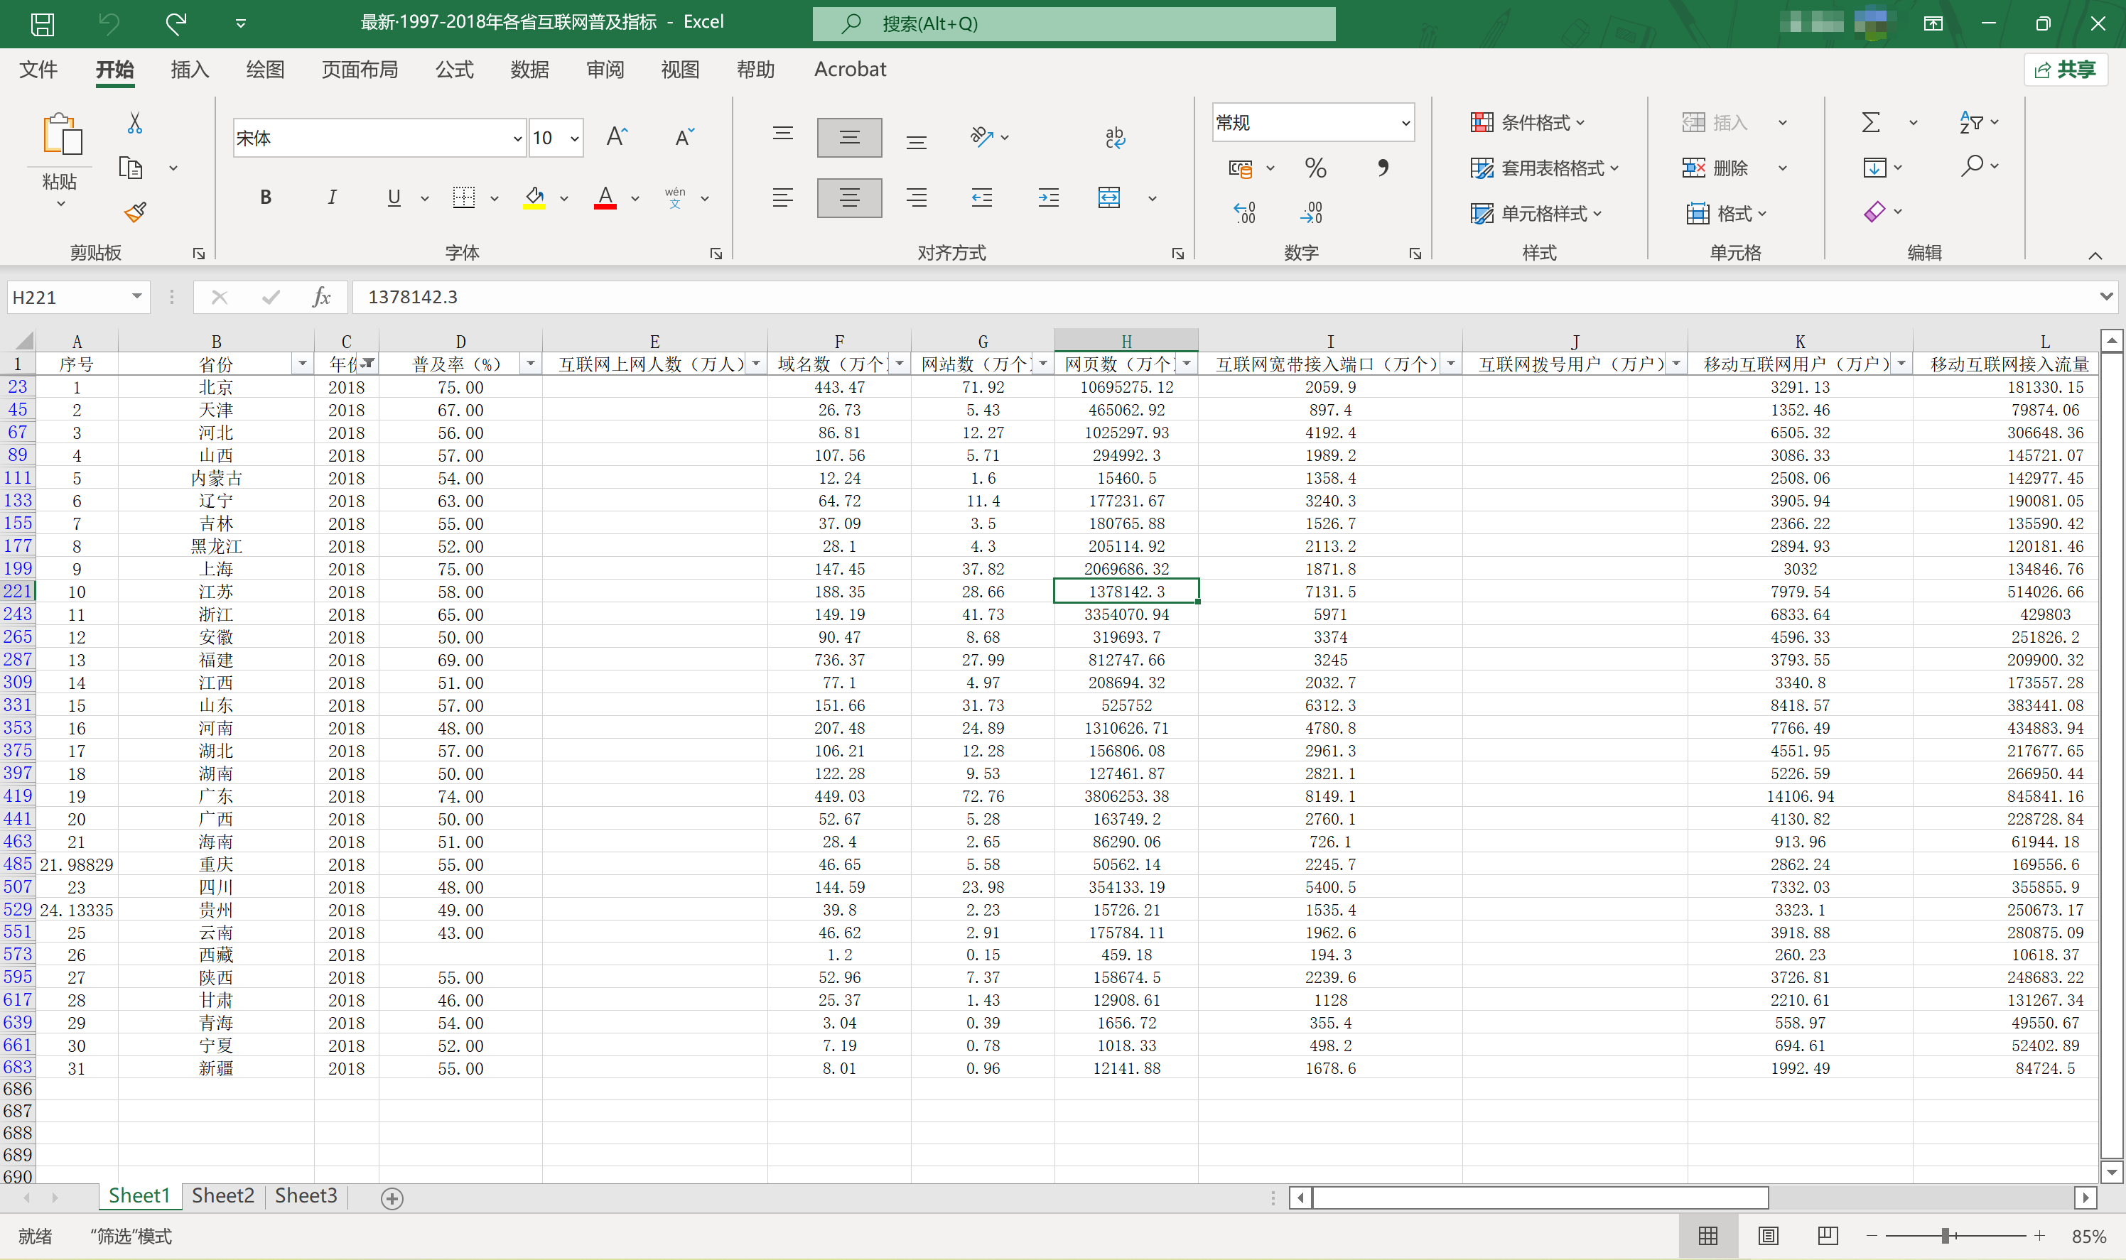This screenshot has height=1260, width=2126.
Task: Open the 数据 ribbon tab
Action: coord(529,70)
